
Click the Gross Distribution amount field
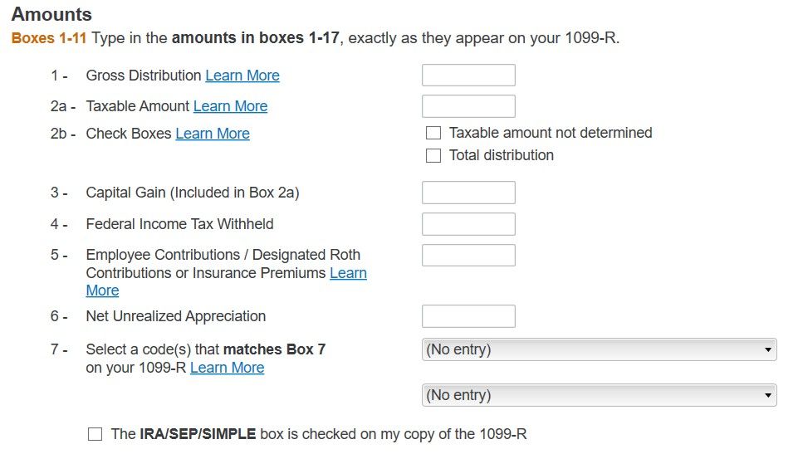[468, 76]
